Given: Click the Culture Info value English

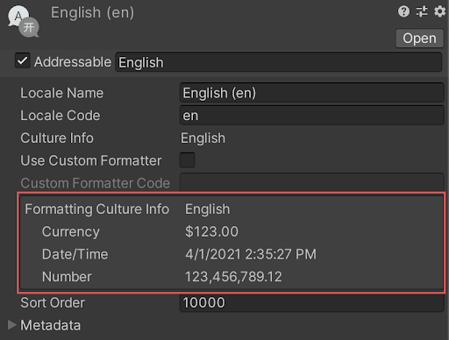Looking at the screenshot, I should pyautogui.click(x=203, y=138).
